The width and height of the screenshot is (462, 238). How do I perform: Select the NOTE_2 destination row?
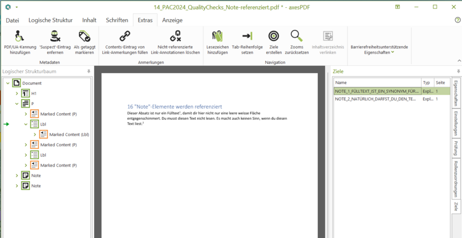pos(375,99)
